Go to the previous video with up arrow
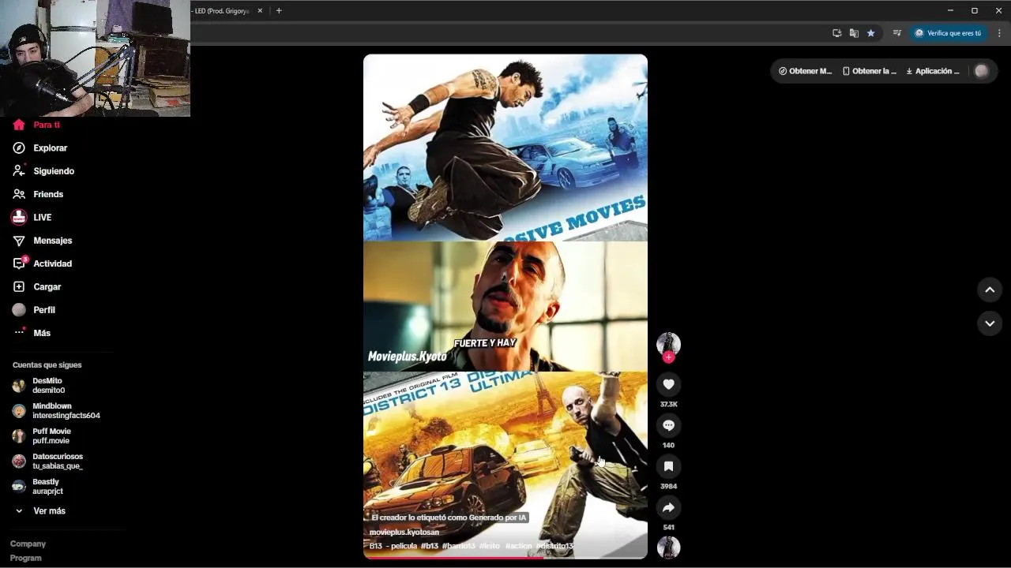Viewport: 1011px width, 568px height. click(990, 290)
